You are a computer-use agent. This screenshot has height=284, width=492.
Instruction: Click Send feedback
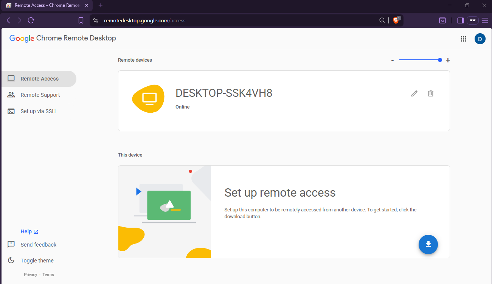click(x=38, y=245)
